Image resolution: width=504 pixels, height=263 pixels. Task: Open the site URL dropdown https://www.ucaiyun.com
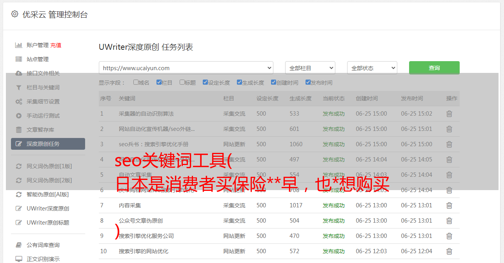pyautogui.click(x=186, y=68)
